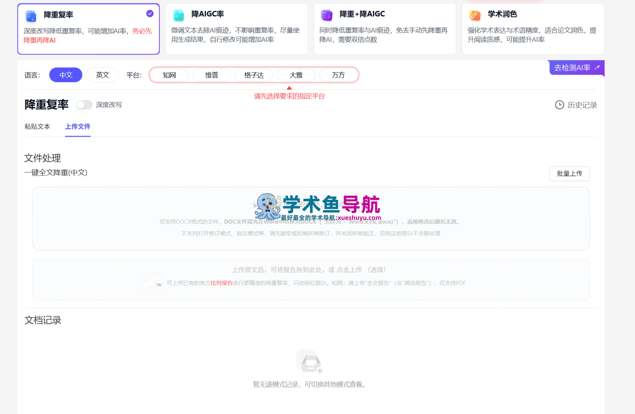Click the clock icon beside 历史记录
The image size is (635, 414).
tap(559, 105)
